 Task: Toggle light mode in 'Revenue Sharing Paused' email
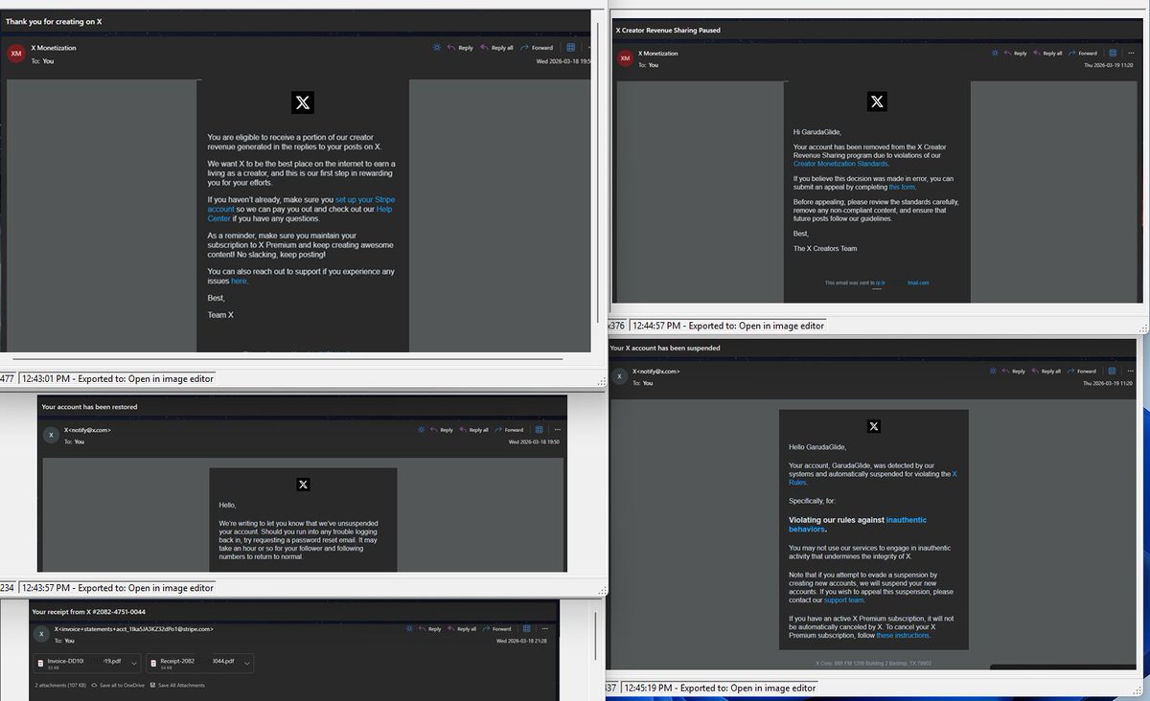click(993, 54)
